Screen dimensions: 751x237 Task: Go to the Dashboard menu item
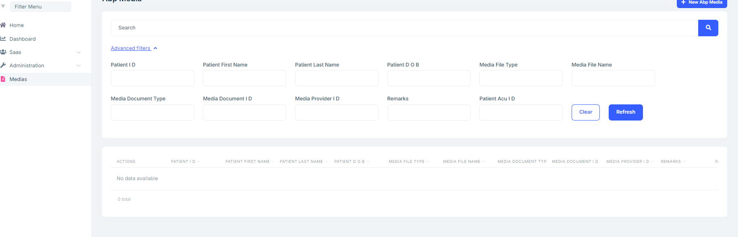(23, 39)
